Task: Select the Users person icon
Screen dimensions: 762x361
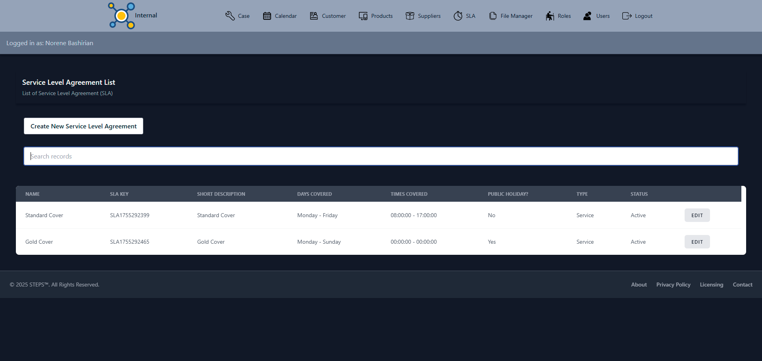Action: click(587, 16)
